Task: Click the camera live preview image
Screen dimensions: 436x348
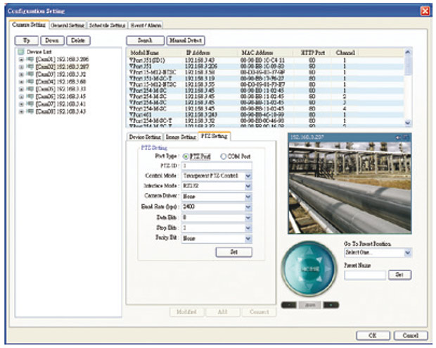Action: (350, 187)
